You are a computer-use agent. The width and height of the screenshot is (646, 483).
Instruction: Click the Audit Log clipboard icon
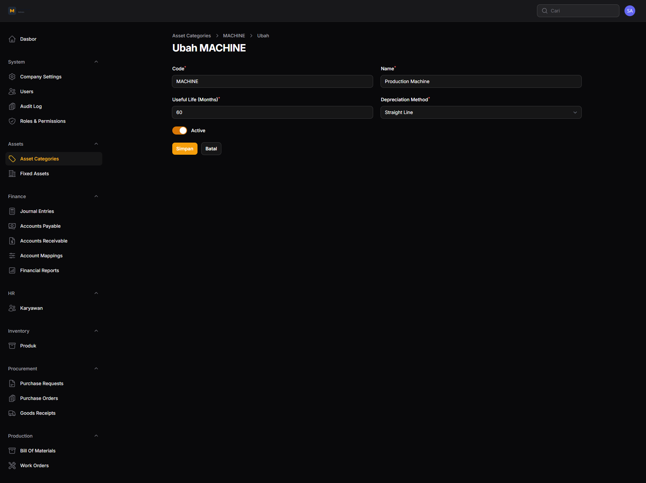pyautogui.click(x=12, y=106)
